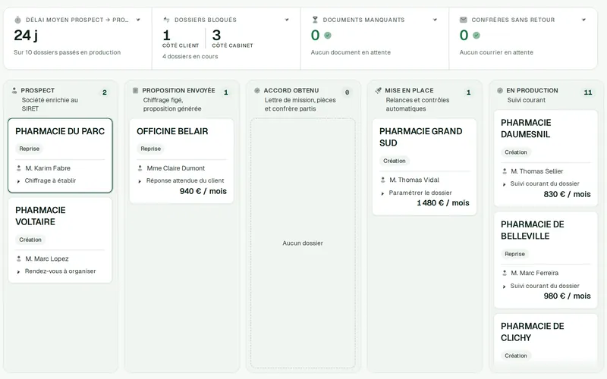This screenshot has height=379, width=607.
Task: Open the Pharmacie Voltaire card
Action: coord(60,240)
